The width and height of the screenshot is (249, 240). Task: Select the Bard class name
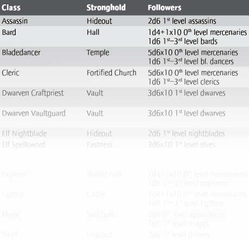[9, 33]
